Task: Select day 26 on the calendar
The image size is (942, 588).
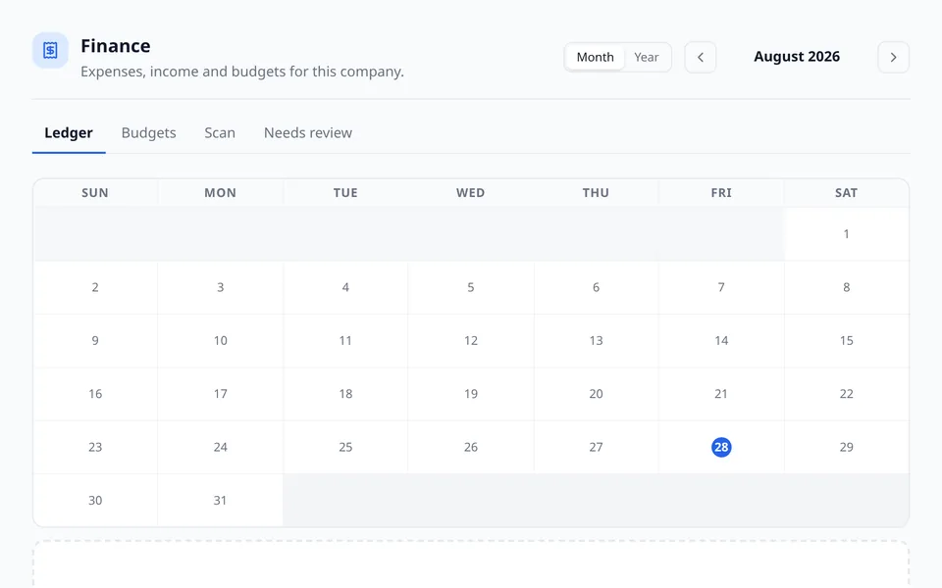Action: coord(471,448)
